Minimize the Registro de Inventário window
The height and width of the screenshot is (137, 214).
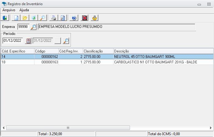coord(199,4)
